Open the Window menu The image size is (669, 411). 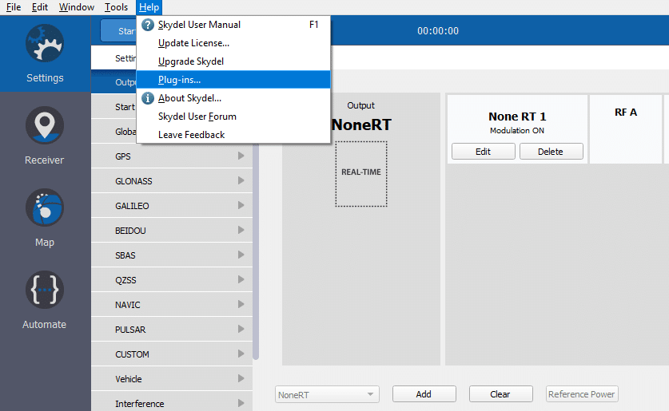77,7
